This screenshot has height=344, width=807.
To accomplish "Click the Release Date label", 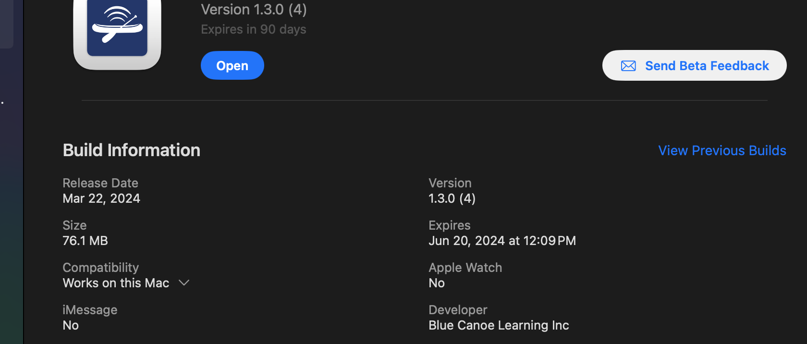I will click(100, 183).
